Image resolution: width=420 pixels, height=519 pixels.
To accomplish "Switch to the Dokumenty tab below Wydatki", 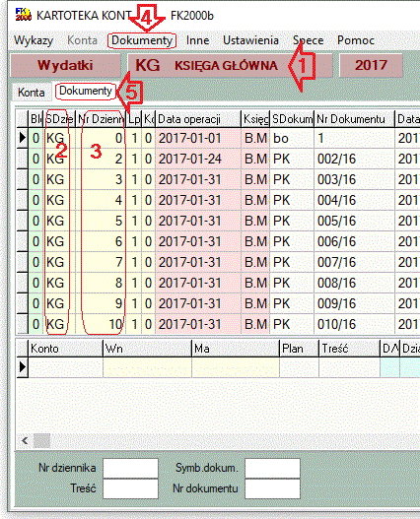I will (86, 91).
